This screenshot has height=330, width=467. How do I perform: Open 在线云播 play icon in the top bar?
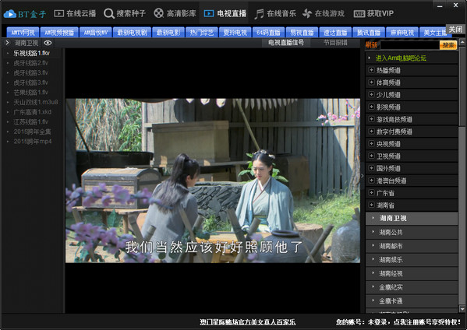click(x=59, y=13)
